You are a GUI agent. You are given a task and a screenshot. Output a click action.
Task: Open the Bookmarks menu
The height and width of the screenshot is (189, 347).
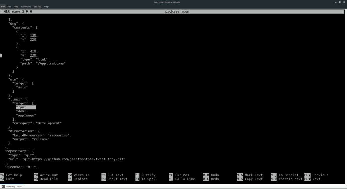tap(26, 6)
